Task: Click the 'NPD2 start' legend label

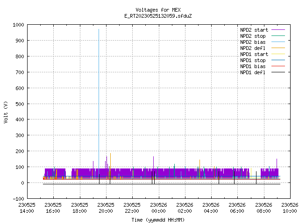Action: point(254,30)
